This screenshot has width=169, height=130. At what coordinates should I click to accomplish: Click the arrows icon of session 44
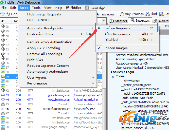(x=3, y=99)
